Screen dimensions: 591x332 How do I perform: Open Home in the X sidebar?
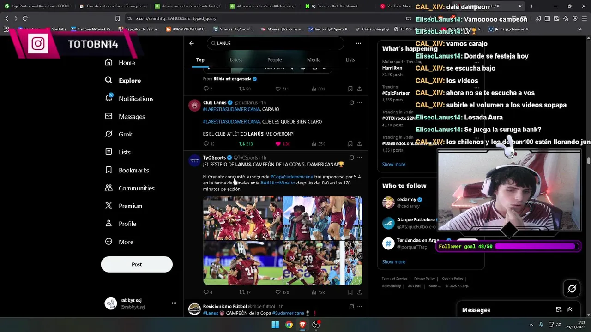120,63
